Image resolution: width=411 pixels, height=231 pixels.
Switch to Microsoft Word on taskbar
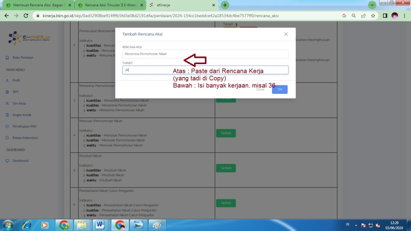click(100, 225)
